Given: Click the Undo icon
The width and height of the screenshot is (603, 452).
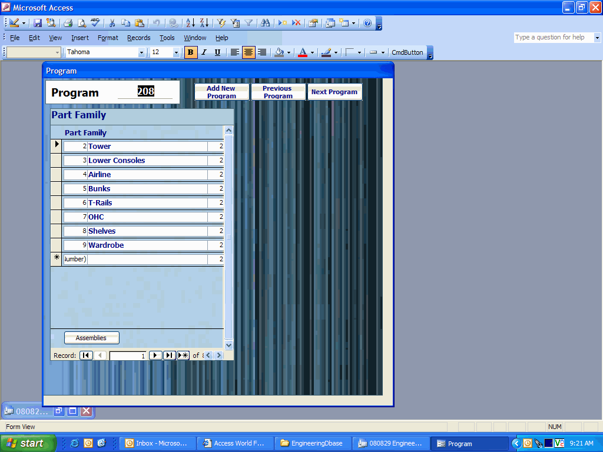Looking at the screenshot, I should [x=157, y=23].
